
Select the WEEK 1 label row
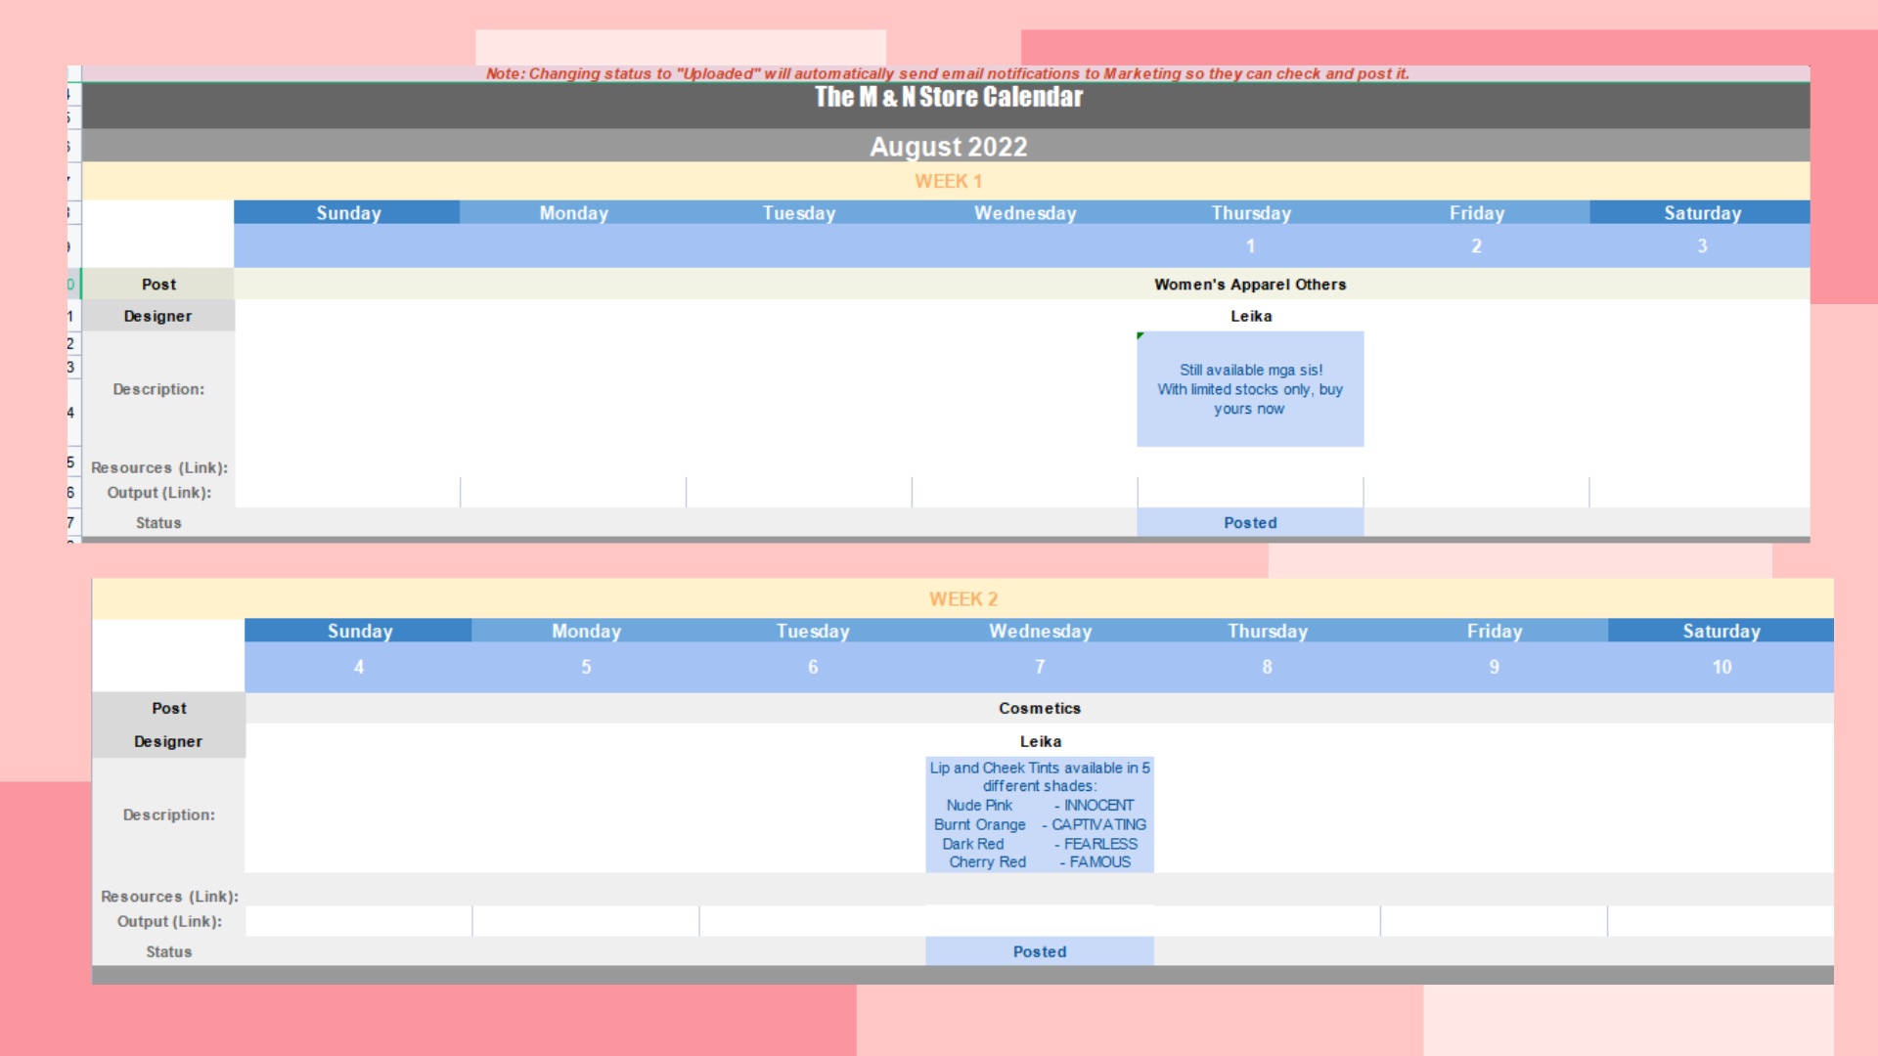pos(948,181)
